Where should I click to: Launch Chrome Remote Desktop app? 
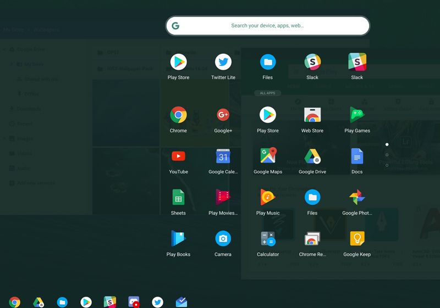312,239
